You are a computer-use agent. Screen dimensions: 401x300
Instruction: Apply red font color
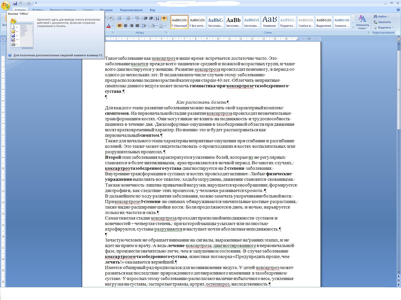coord(109,25)
